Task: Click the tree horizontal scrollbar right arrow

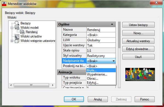Action: pos(53,85)
